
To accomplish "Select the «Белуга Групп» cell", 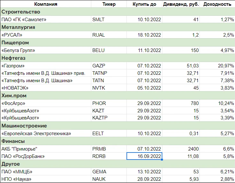I will click(x=46, y=50).
